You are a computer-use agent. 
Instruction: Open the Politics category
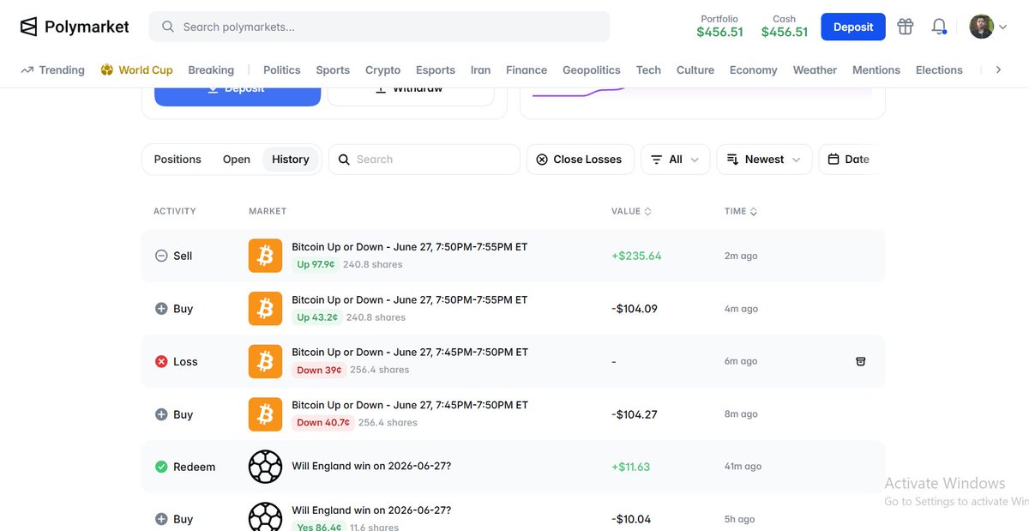282,70
